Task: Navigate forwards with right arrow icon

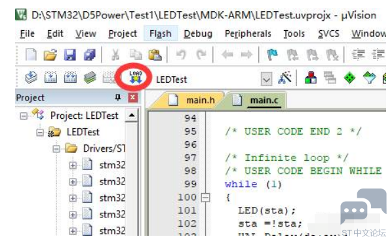Action: 246,55
